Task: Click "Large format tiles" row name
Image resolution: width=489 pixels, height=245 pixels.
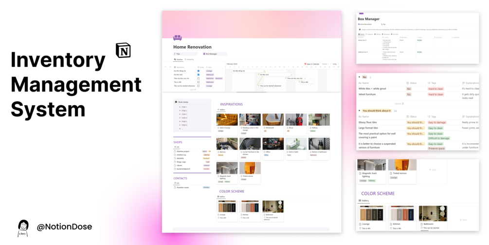Action: point(368,128)
